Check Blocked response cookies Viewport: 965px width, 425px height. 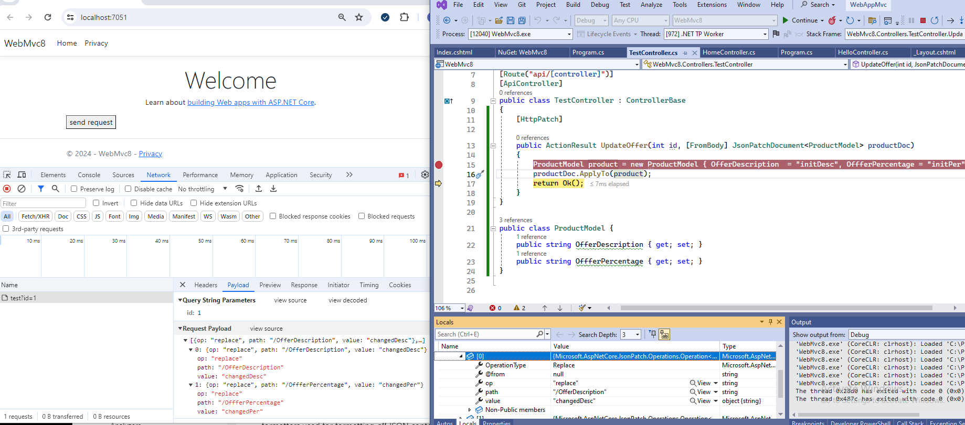tap(273, 216)
